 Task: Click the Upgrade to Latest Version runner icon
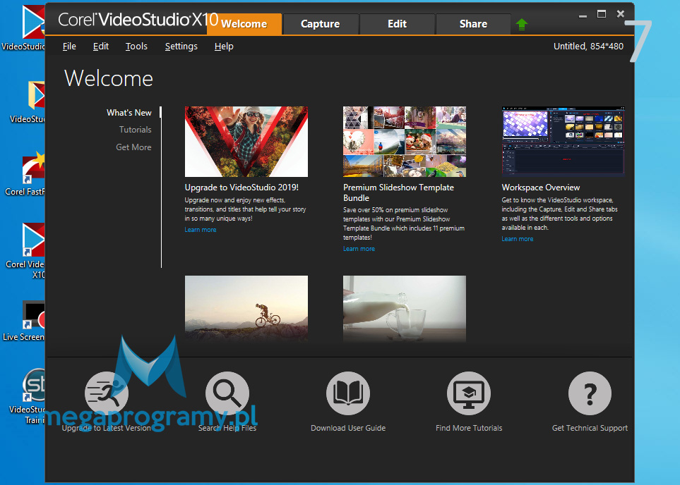pos(107,393)
